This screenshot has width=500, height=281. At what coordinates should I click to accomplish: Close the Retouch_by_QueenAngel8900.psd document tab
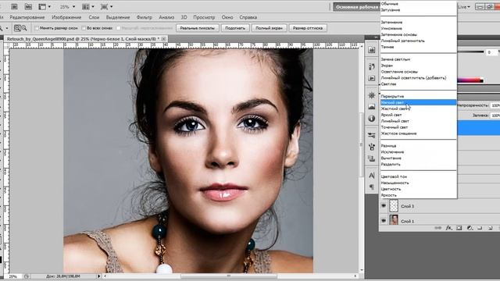pos(163,38)
